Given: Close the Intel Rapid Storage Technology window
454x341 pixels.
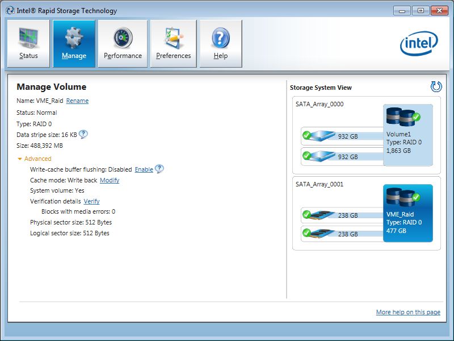Looking at the screenshot, I should click(x=439, y=11).
